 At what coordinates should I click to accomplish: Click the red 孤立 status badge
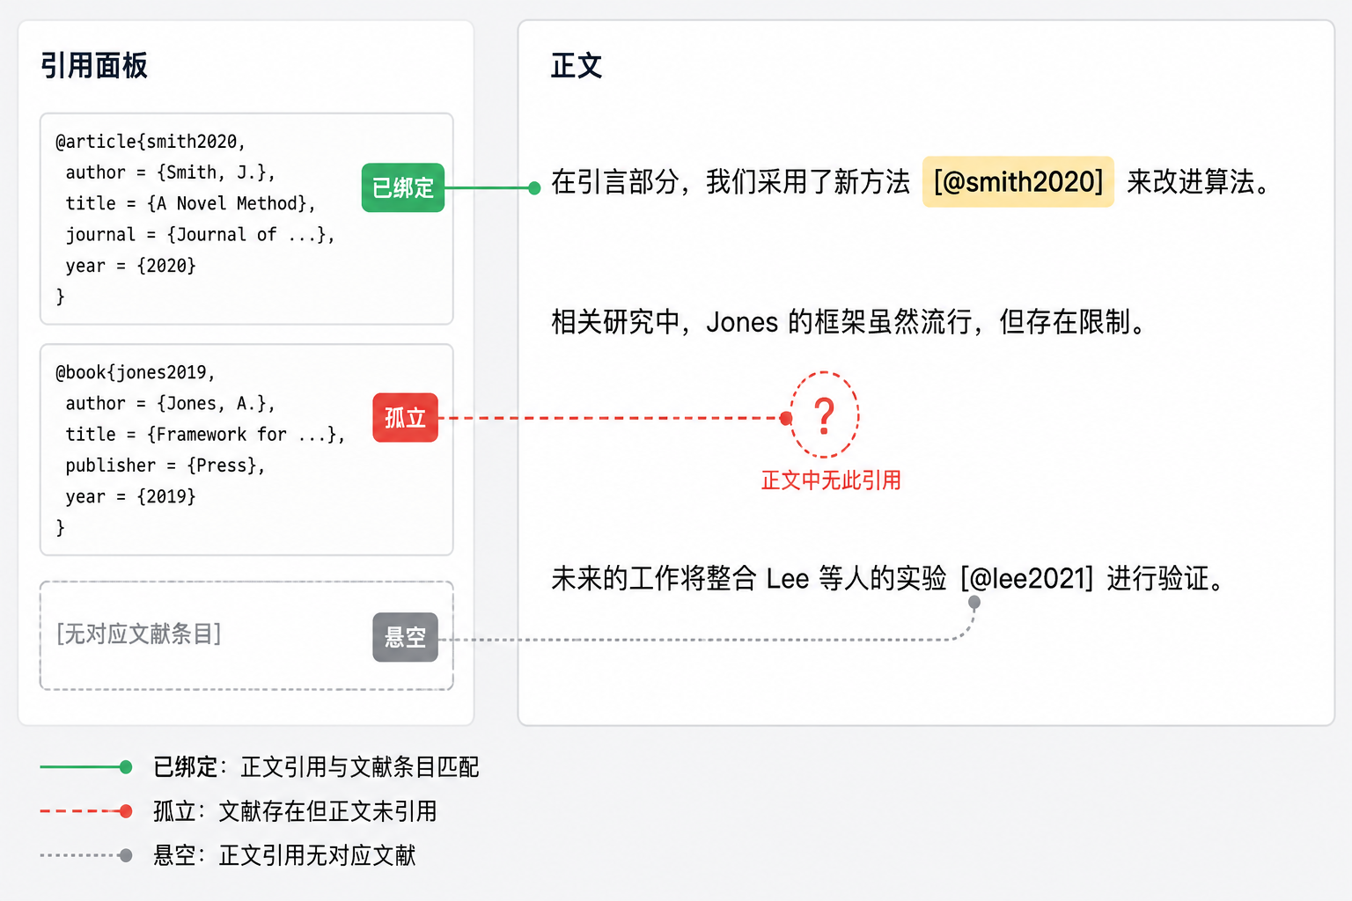pyautogui.click(x=405, y=417)
